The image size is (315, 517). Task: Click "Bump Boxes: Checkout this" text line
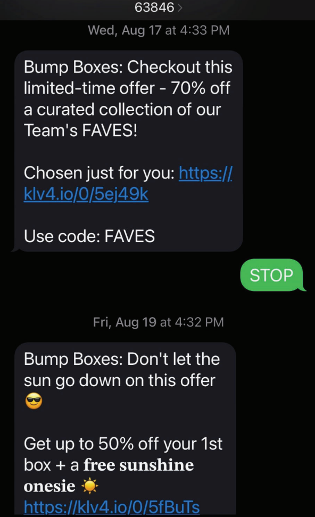[x=128, y=67]
